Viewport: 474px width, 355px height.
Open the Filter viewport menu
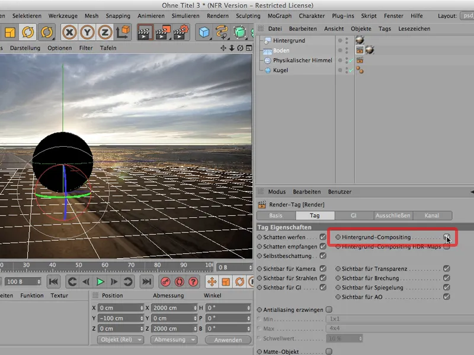point(86,48)
